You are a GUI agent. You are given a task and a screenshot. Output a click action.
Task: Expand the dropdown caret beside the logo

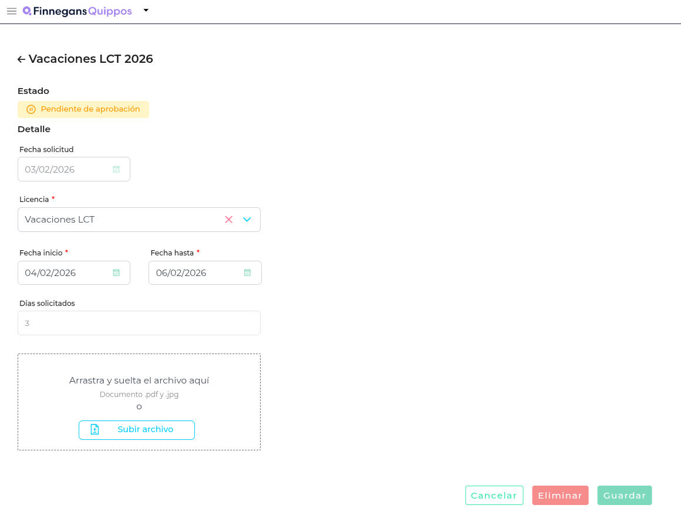pyautogui.click(x=146, y=10)
